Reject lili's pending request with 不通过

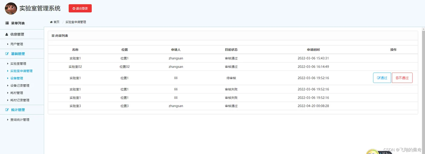coord(402,78)
